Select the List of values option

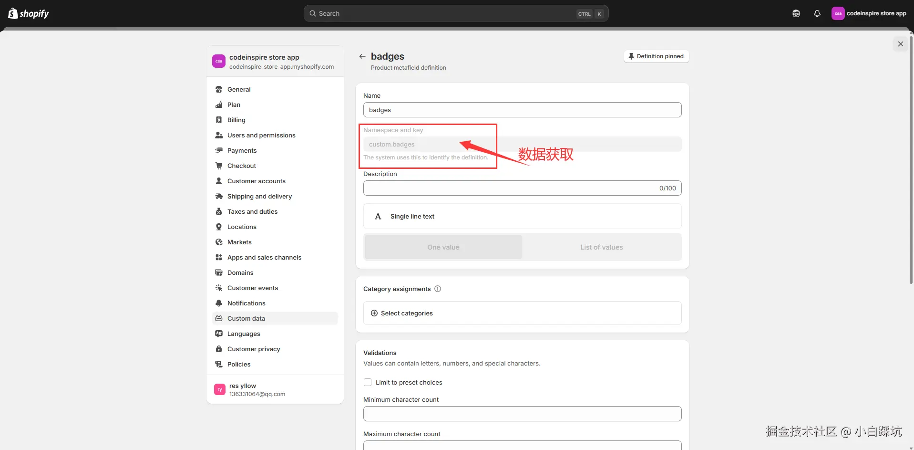pyautogui.click(x=601, y=247)
